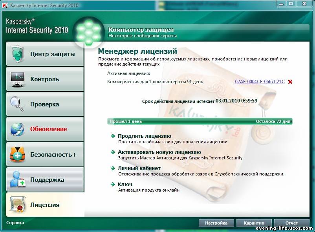Click the license remaining-days progress bar
Screen dimensions: 315x232
tap(200, 121)
